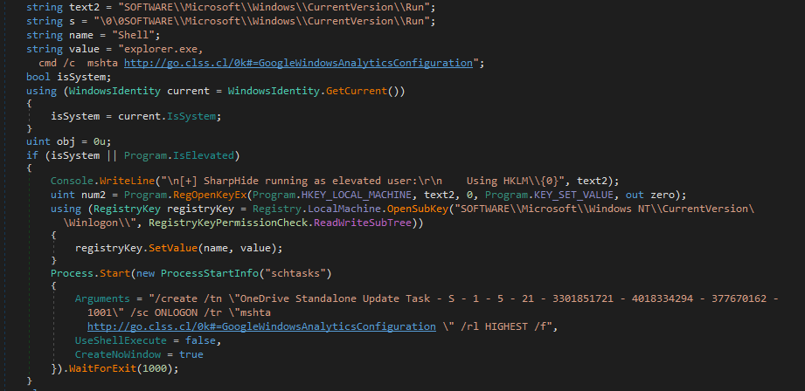The width and height of the screenshot is (805, 391).
Task: Click the SetValue method call
Action: 173,248
